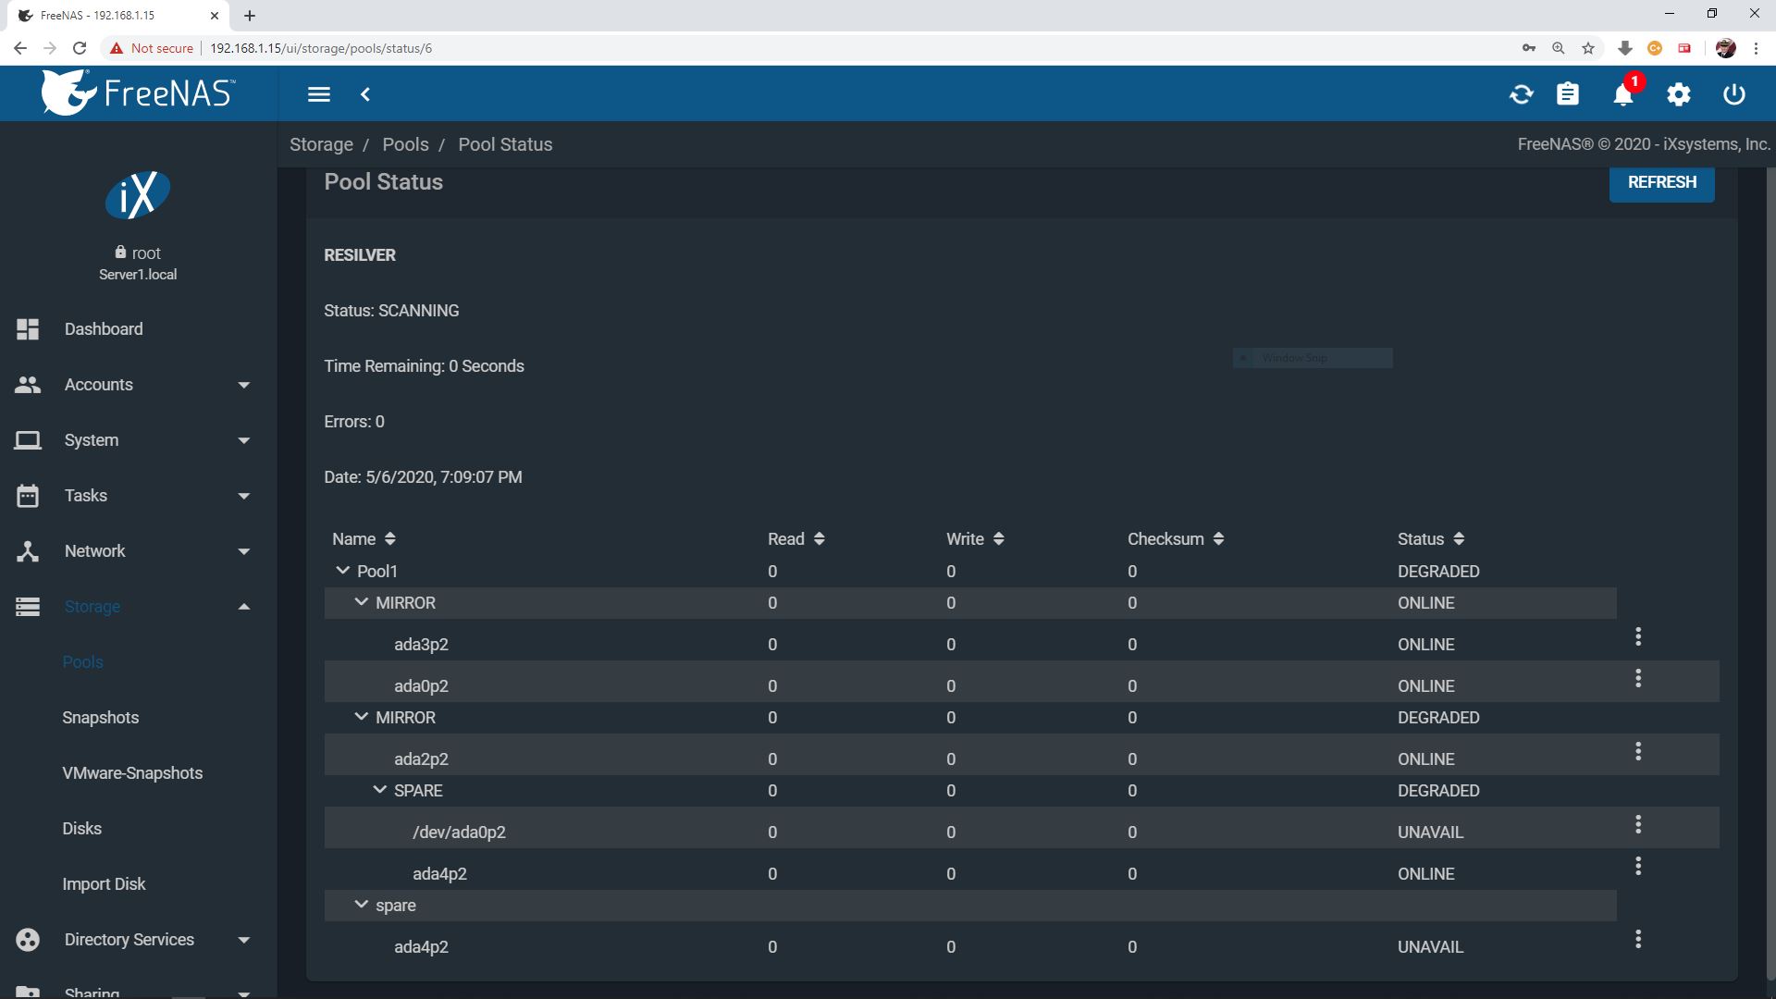1776x999 pixels.
Task: Go back with browser back arrow
Action: coord(20,48)
